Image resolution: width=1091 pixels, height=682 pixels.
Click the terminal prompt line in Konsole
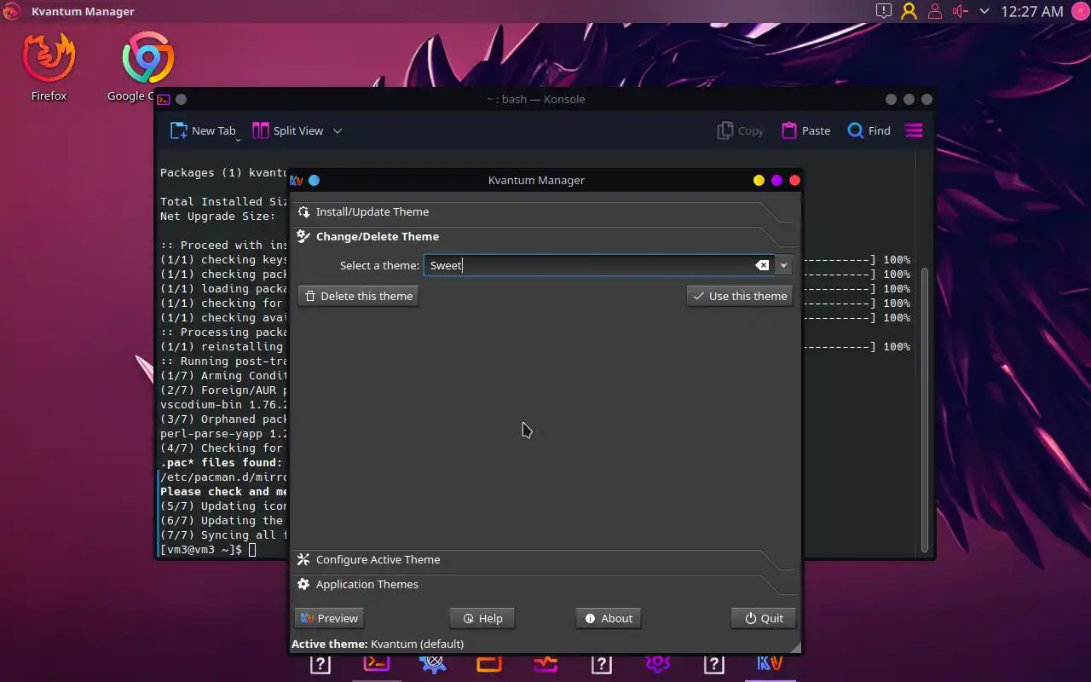tap(208, 550)
